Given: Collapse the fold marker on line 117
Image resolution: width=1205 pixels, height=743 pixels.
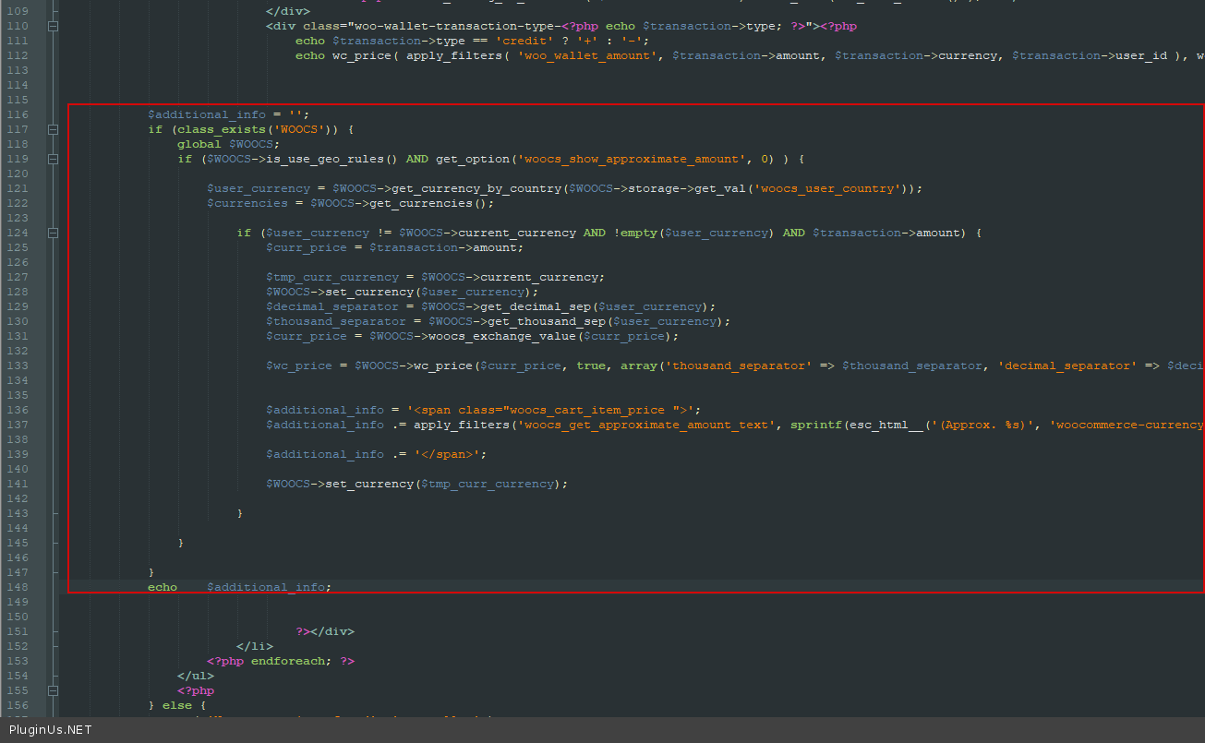Looking at the screenshot, I should 53,129.
